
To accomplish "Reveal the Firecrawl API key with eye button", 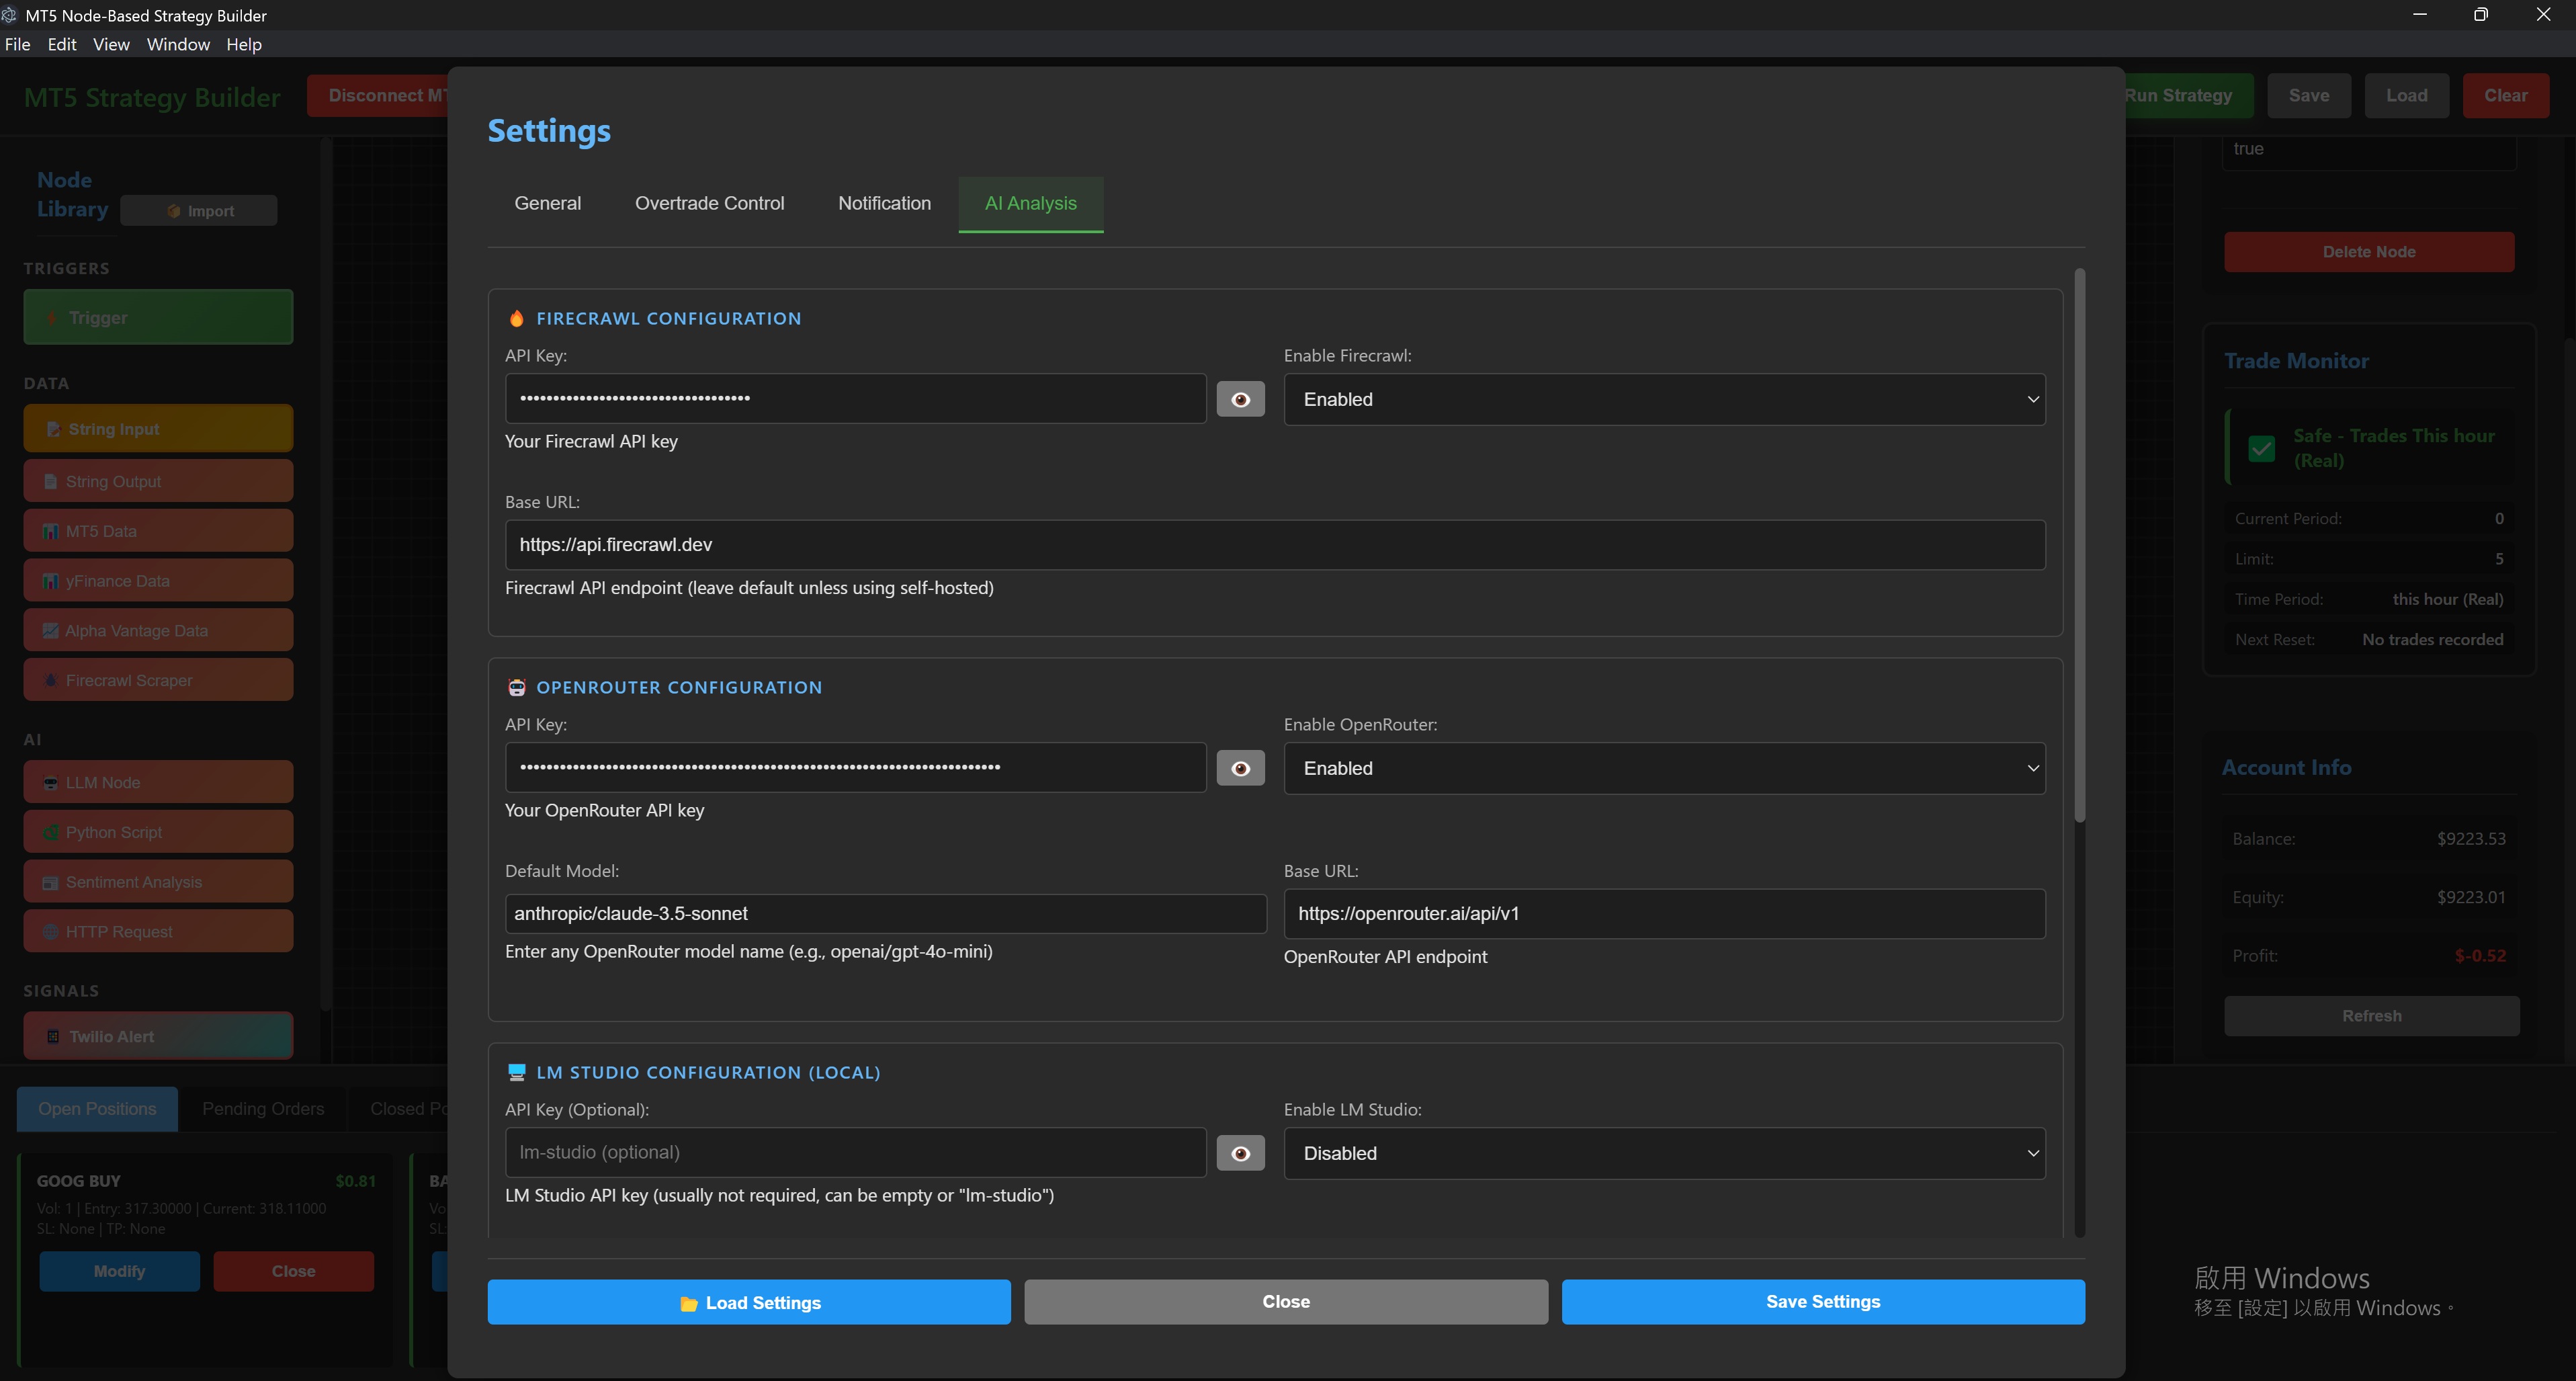I will [1240, 399].
